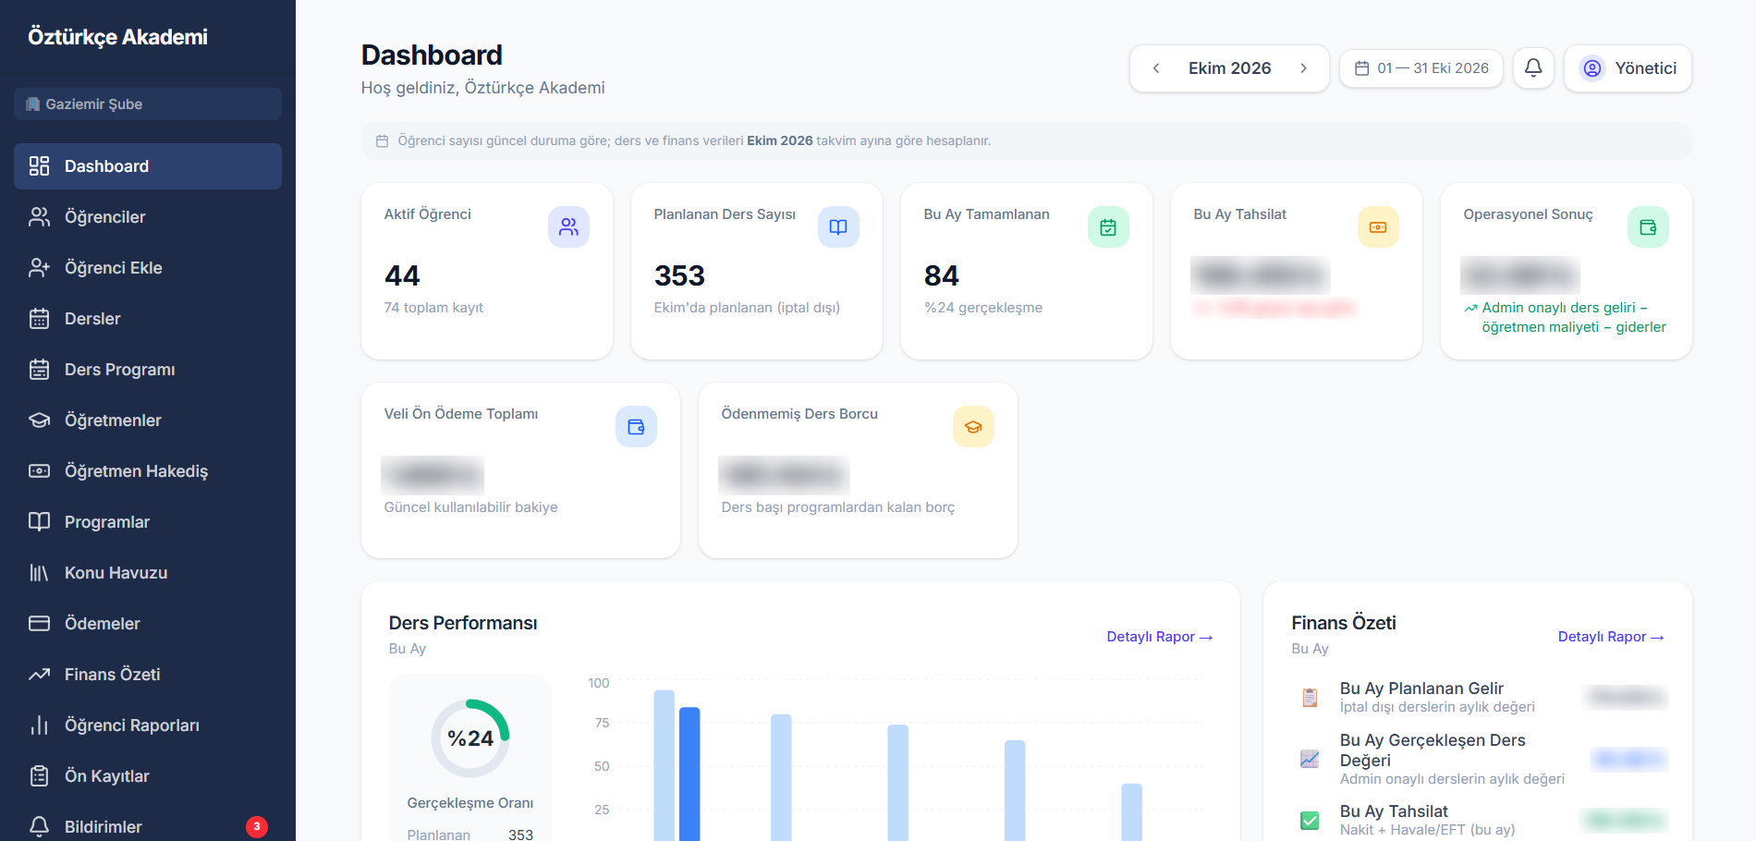Screen dimensions: 1756x841
Task: Click the Ders Programı calendar icon
Action: [x=39, y=370]
